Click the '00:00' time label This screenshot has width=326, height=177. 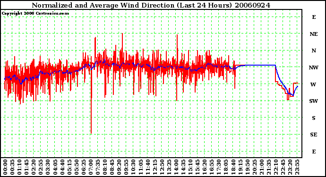[5, 167]
